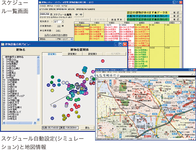The height and width of the screenshot is (150, 196).
Task: Click 確認 button beside blue notice
Action: pos(176,16)
